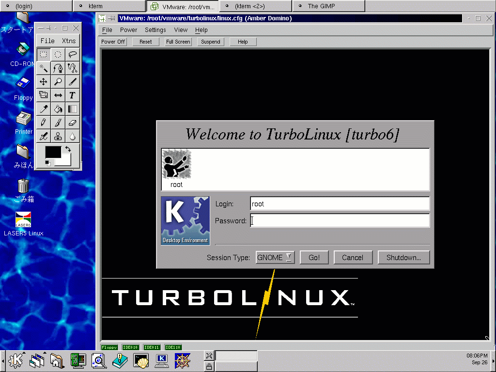Image resolution: width=496 pixels, height=372 pixels.
Task: Switch VM to Full Screen
Action: tap(178, 42)
